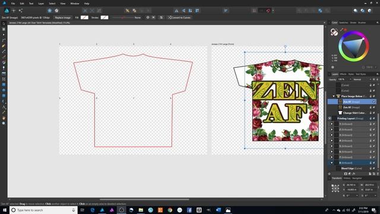The width and height of the screenshot is (380, 214).
Task: Click the Windows taskbar search box
Action: click(43, 210)
